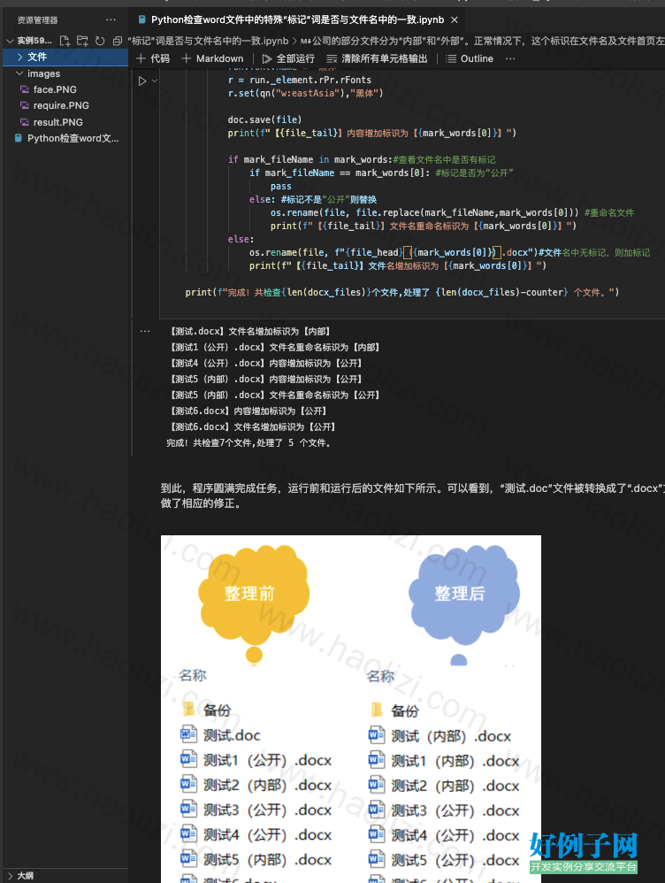
Task: Collapse the images folder
Action: (65, 73)
